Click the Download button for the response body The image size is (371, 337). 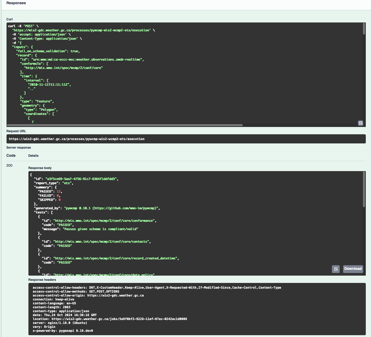pos(353,269)
